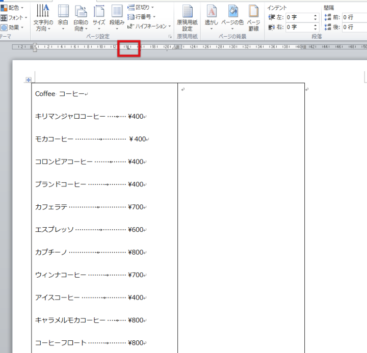Click the 段組み columns icon
The width and height of the screenshot is (367, 353).
point(117,11)
